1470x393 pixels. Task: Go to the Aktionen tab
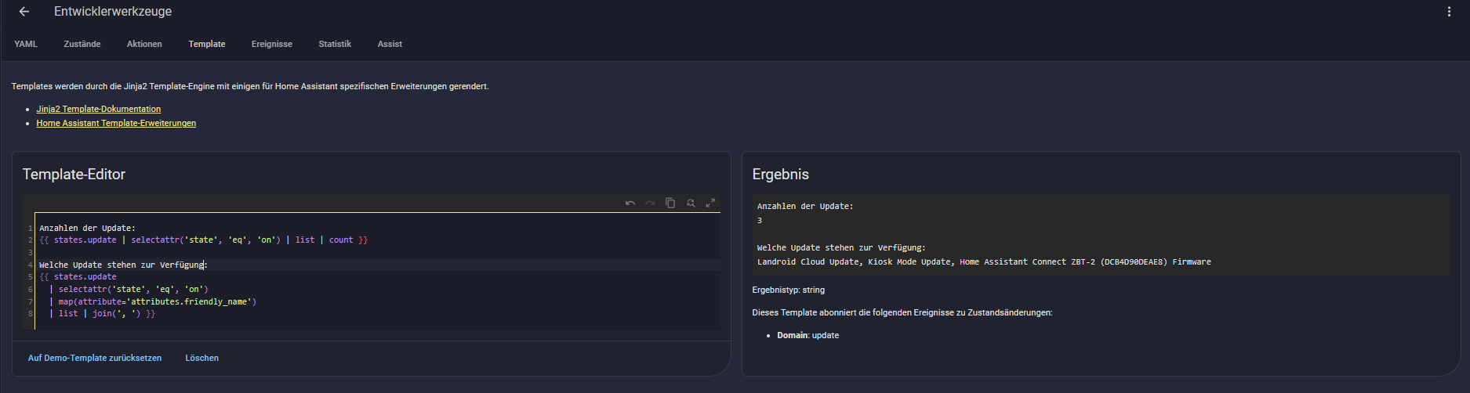point(144,45)
